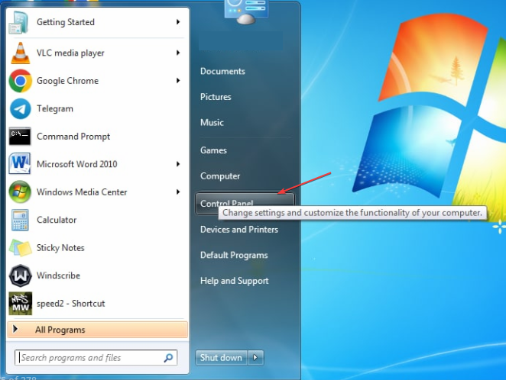Click the Search programs and files field
Screen dimensions: 506x380
[x=96, y=357]
